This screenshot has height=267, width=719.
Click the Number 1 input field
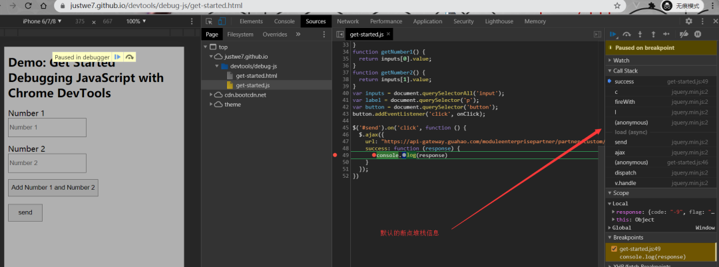point(47,127)
